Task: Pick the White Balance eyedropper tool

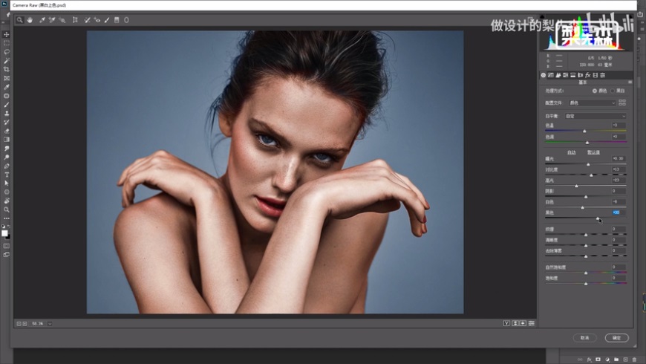Action: 42,20
